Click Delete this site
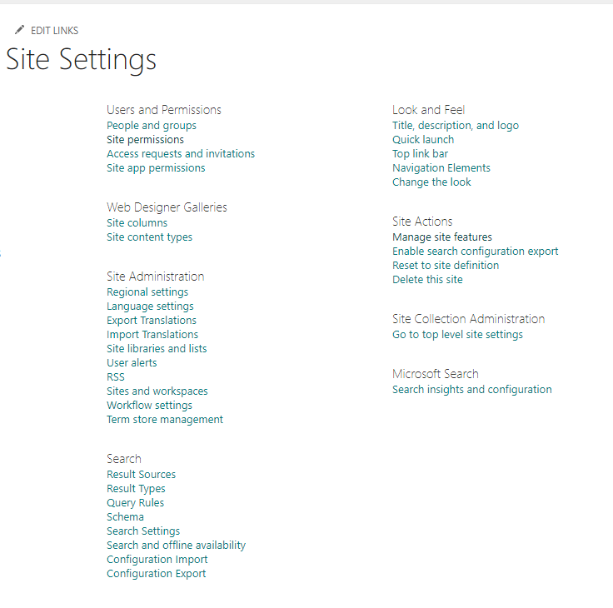613x608 pixels. (x=427, y=280)
